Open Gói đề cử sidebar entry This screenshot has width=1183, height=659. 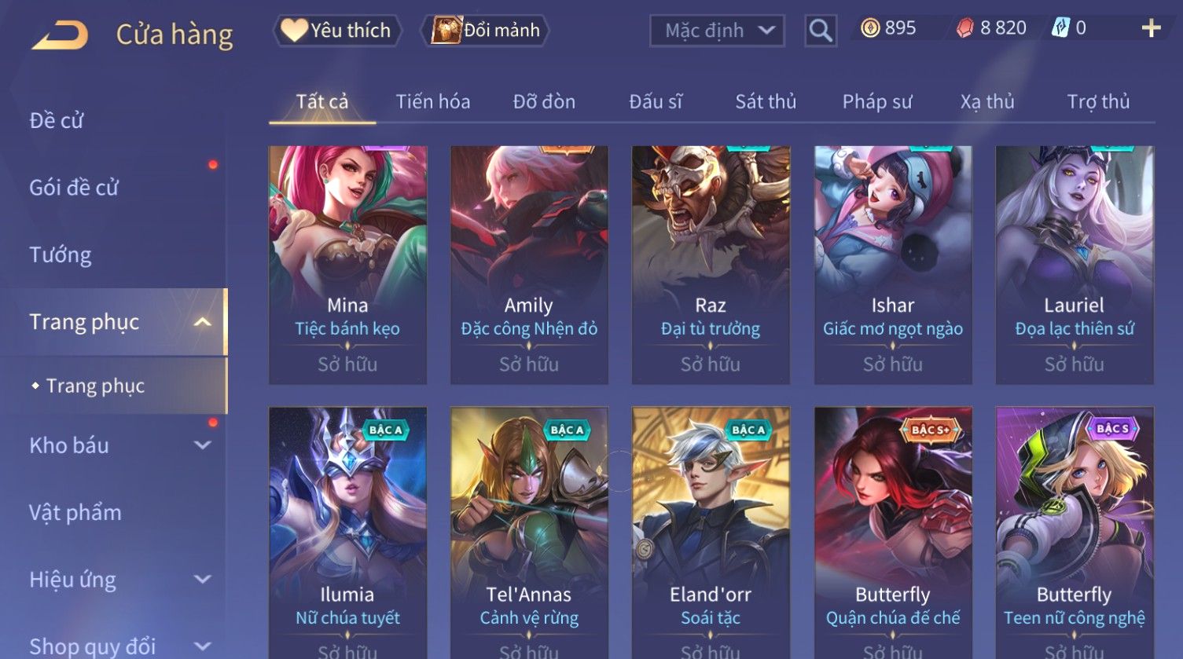(x=74, y=188)
